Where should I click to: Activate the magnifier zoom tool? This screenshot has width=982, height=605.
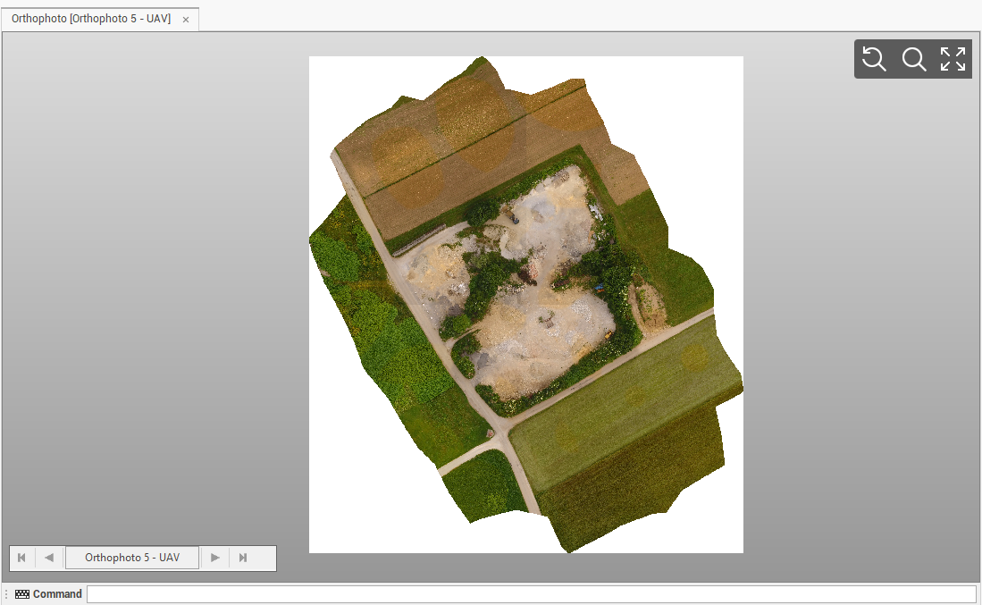coord(913,59)
